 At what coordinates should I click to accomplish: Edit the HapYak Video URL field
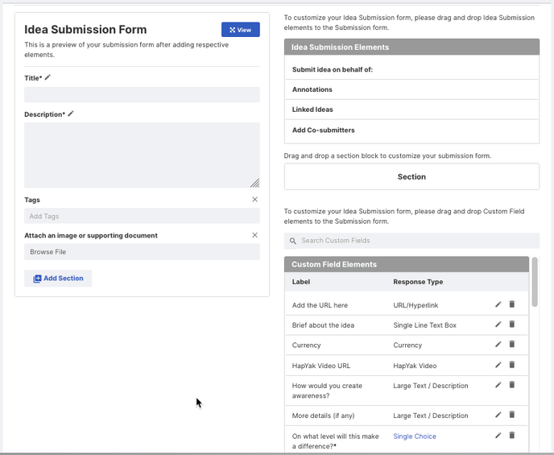498,365
